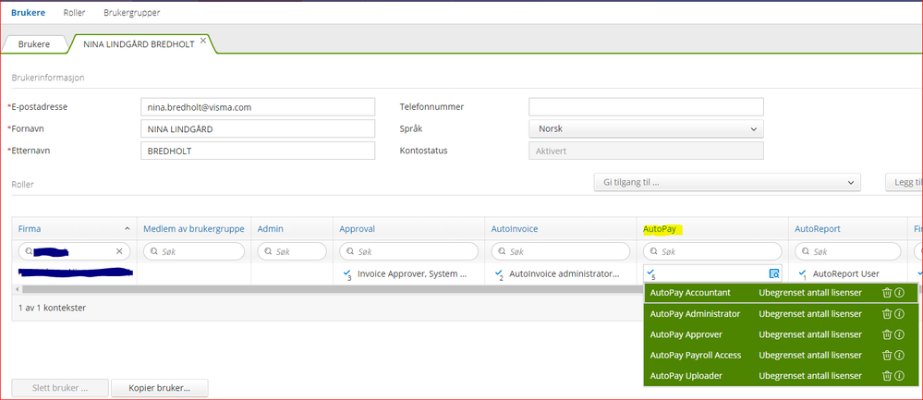Close the NINA LINDGÅRD BREDHOLT tab

(203, 41)
